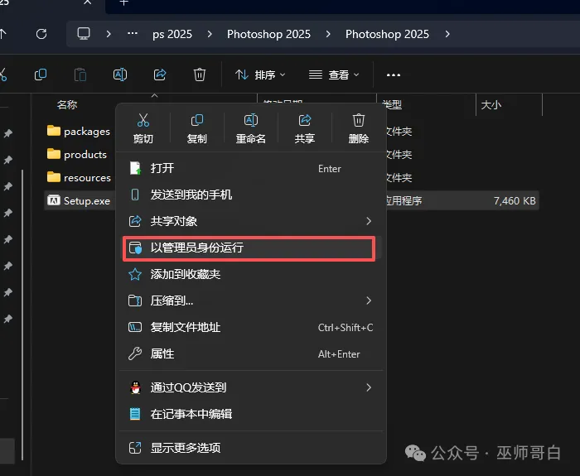Click the last Photoshop 2025 breadcrumb
Screen dimensions: 580x476
387,35
